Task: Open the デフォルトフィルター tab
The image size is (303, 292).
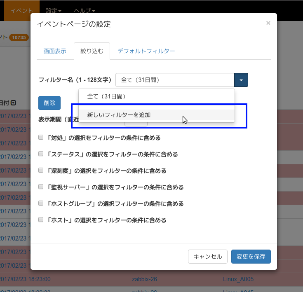Action: [x=146, y=51]
